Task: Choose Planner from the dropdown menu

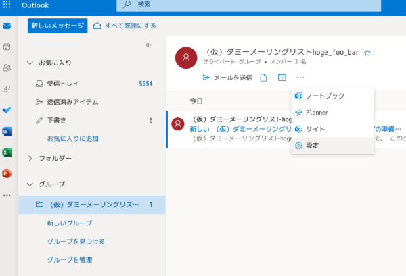Action: 317,112
